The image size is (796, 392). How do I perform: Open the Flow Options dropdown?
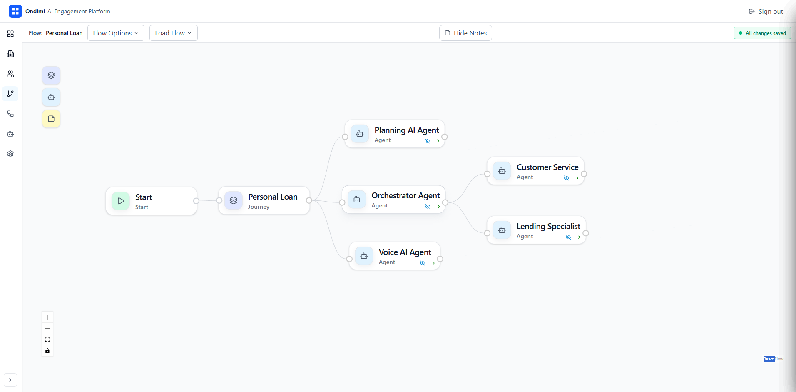click(x=116, y=33)
